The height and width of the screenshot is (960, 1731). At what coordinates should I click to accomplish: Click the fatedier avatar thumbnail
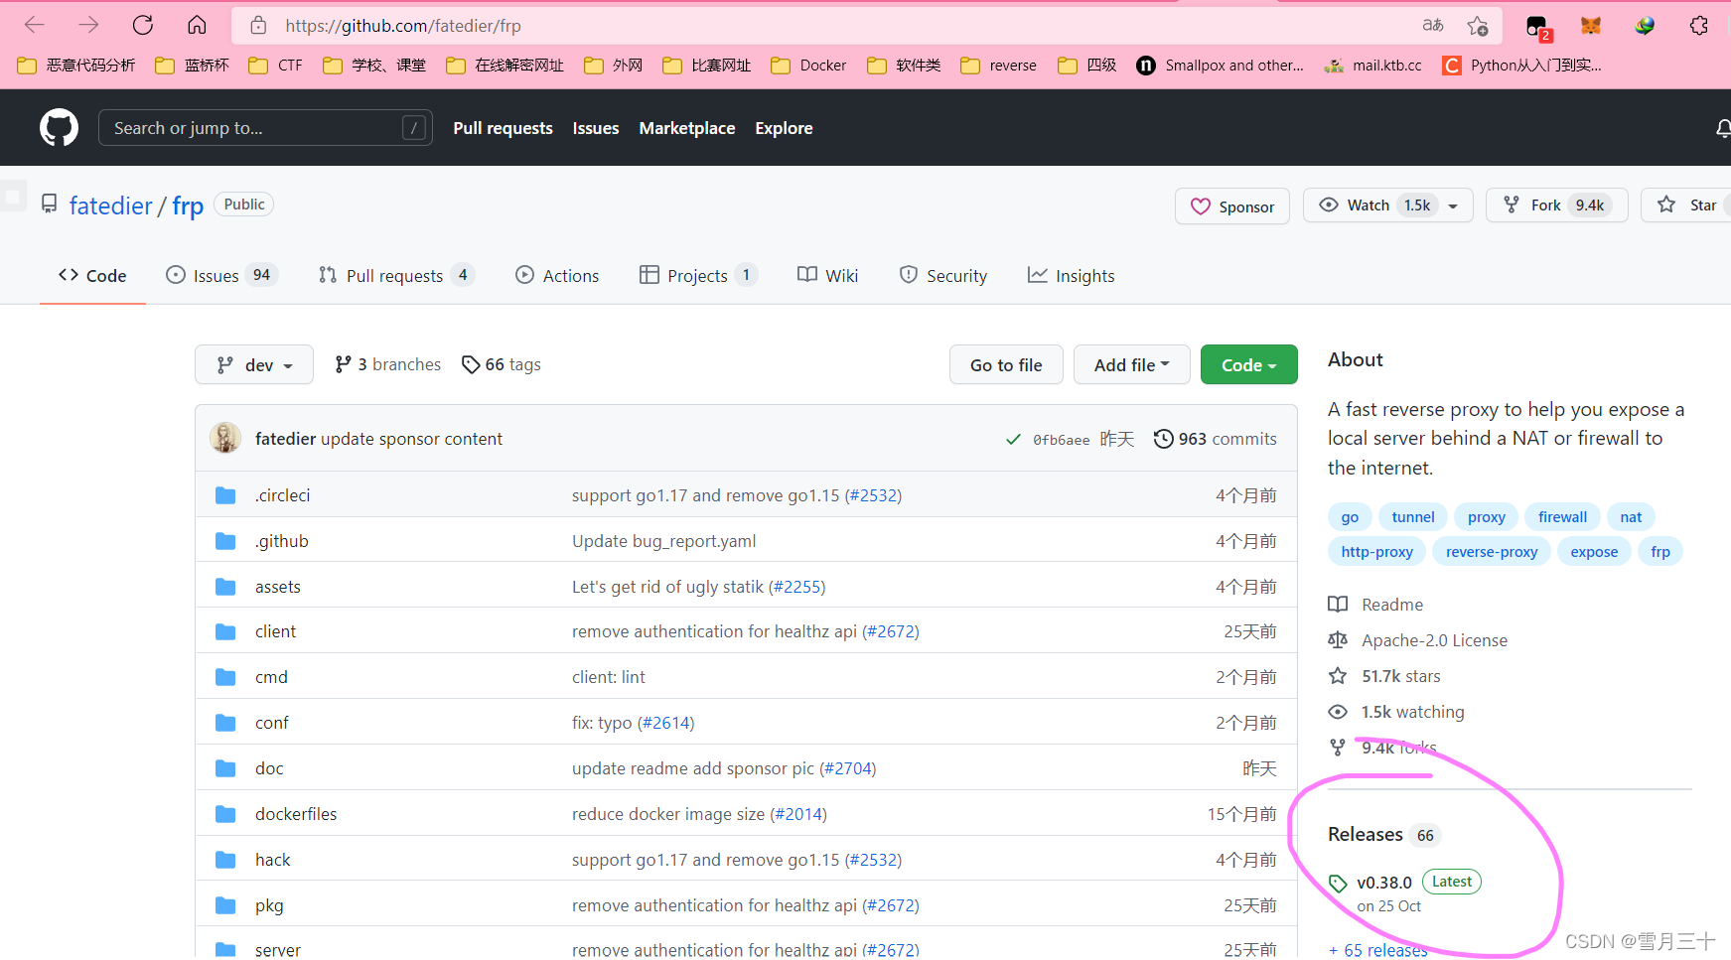pos(225,438)
